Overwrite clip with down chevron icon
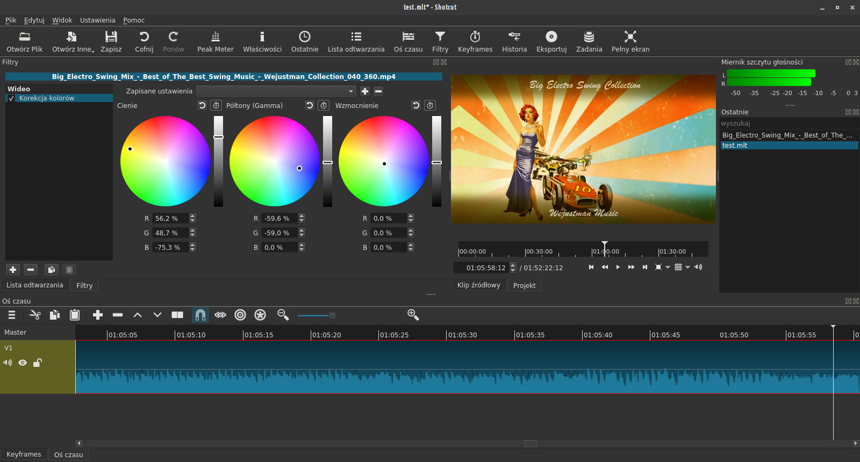This screenshot has width=860, height=462. click(x=157, y=315)
